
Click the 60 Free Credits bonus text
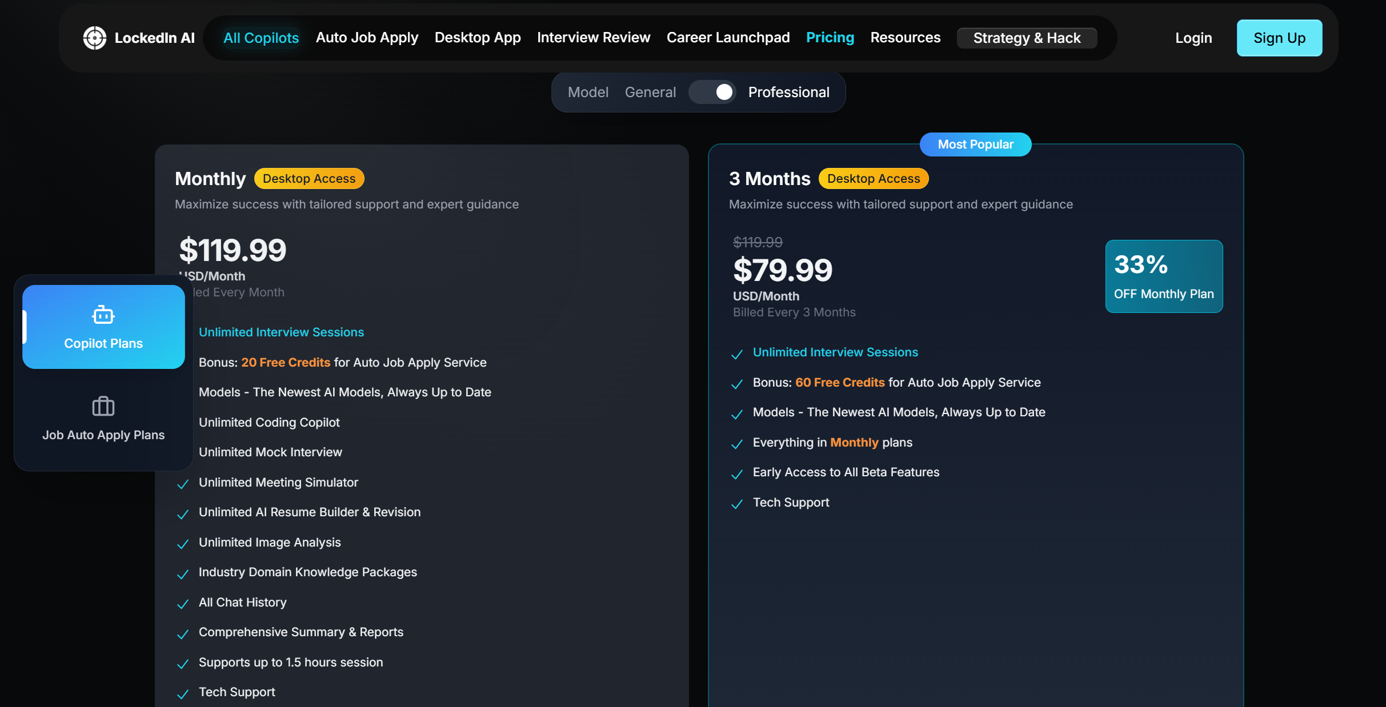[x=840, y=383]
